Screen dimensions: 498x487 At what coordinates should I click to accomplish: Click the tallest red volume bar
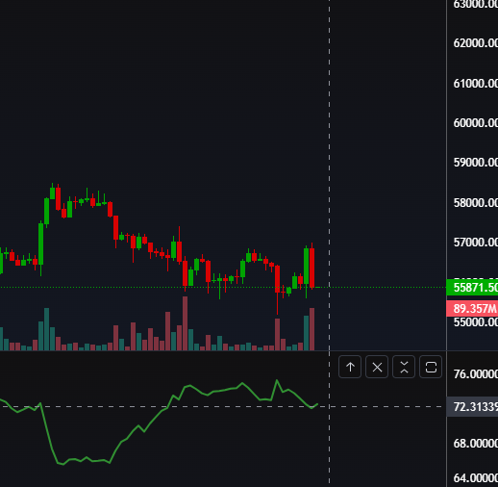(x=185, y=323)
